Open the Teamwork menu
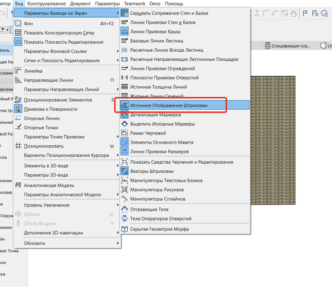This screenshot has height=287, width=332. 134,3
